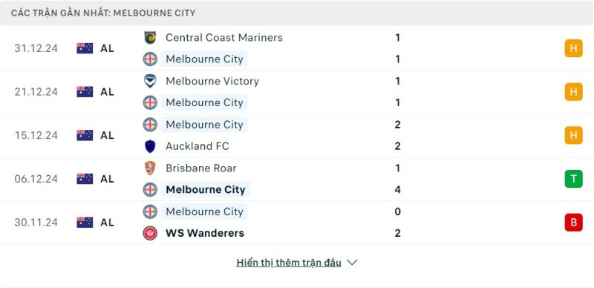The width and height of the screenshot is (594, 288).
Task: Open the Central Coast Mariners team name
Action: 224,38
